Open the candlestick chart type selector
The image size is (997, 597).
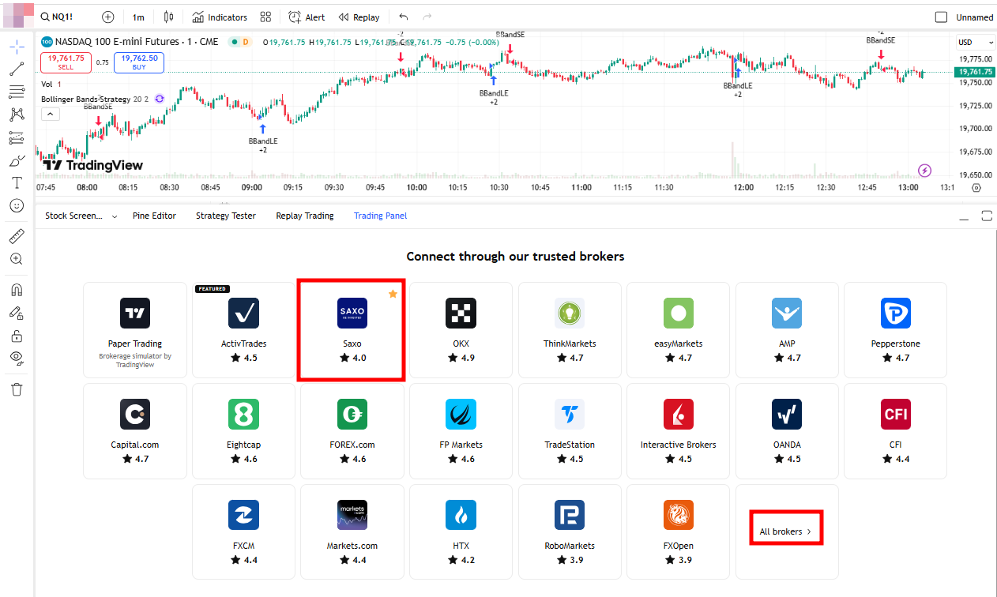pyautogui.click(x=168, y=17)
